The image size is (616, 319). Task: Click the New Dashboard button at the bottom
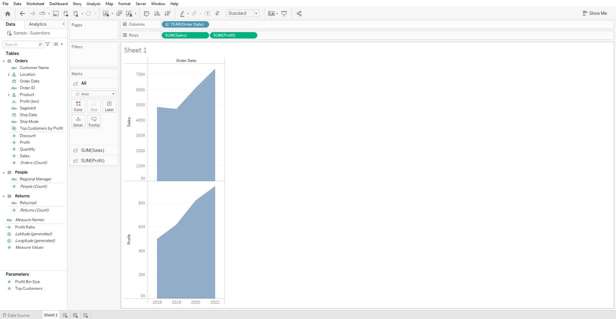coord(75,315)
